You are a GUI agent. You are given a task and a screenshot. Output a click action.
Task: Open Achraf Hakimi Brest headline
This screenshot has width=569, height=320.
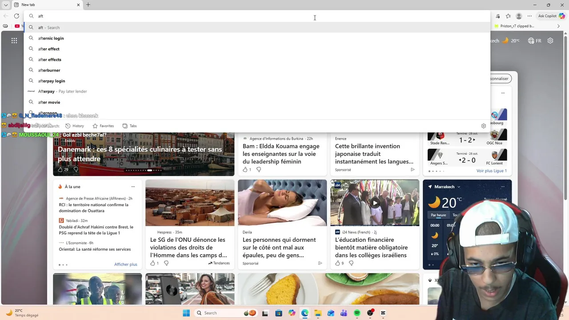click(x=96, y=230)
